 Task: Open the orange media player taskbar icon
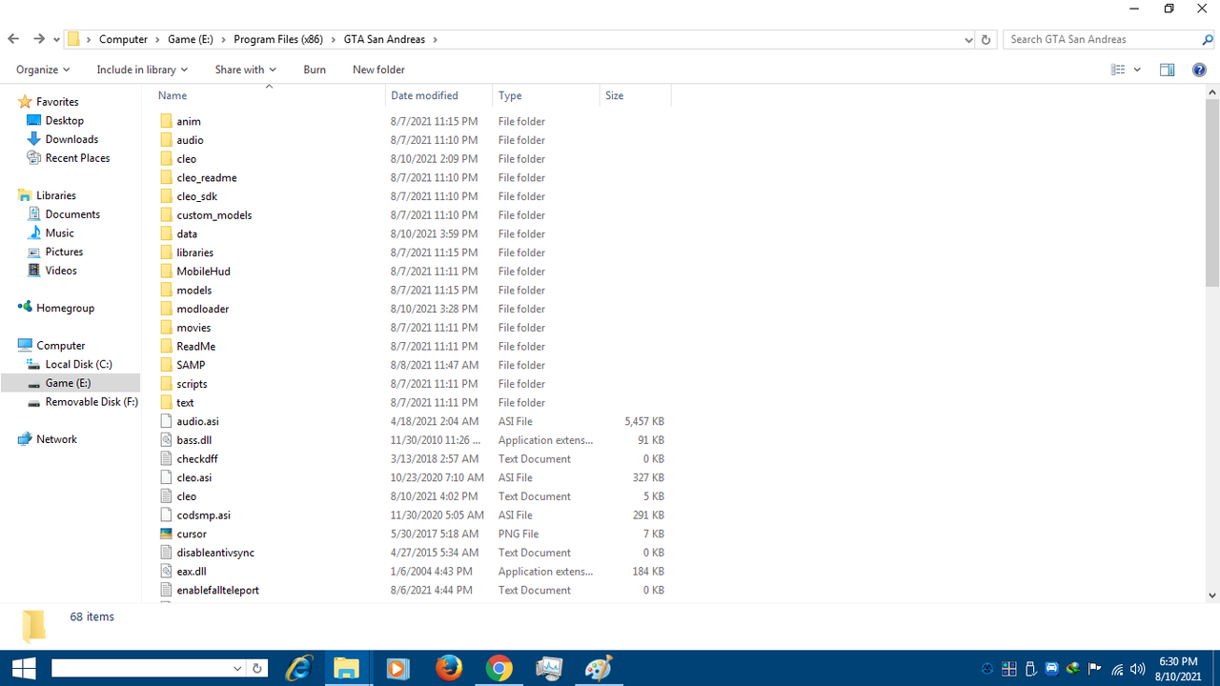[x=398, y=668]
